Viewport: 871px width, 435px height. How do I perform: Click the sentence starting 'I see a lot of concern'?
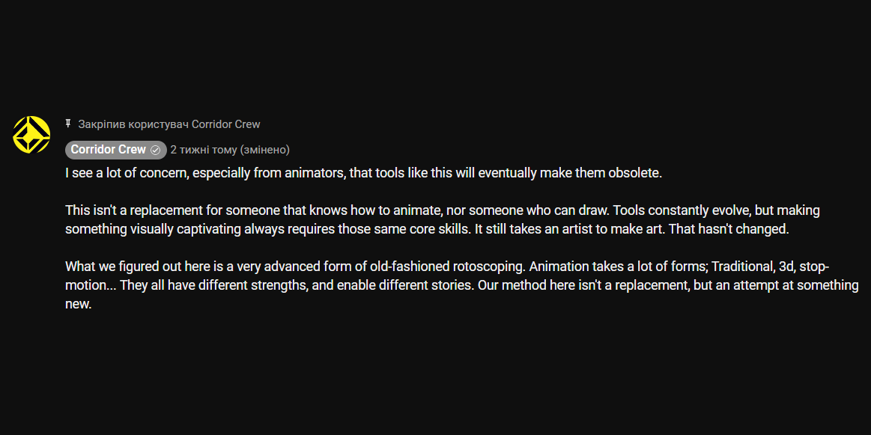pos(364,174)
